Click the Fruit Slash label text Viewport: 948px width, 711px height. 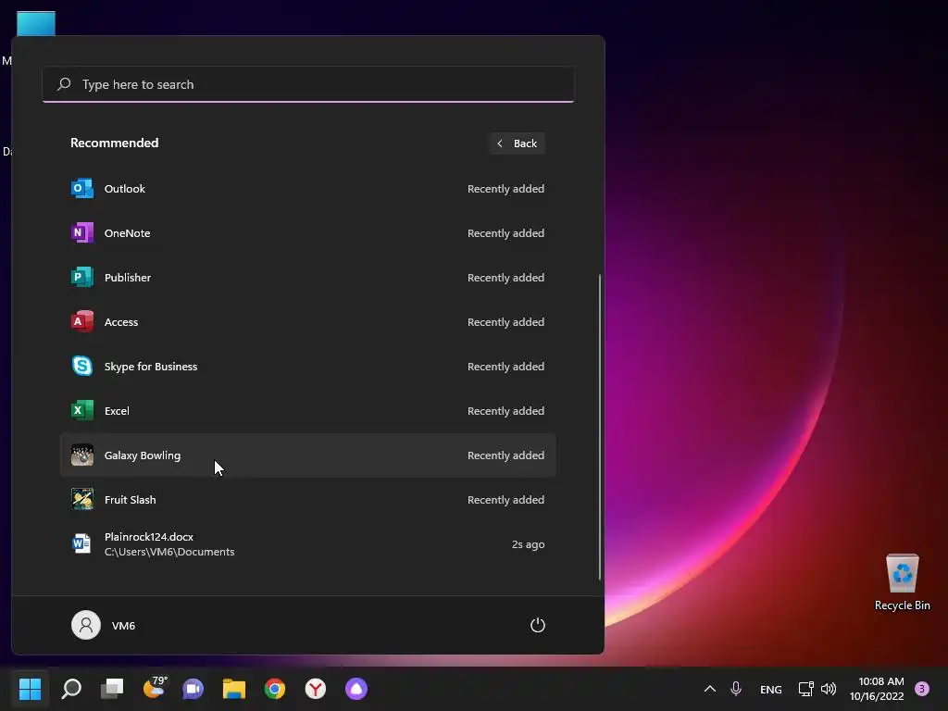click(130, 500)
